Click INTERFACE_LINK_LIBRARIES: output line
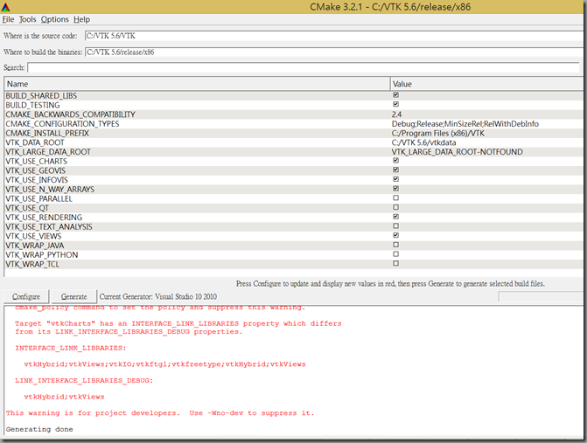 pyautogui.click(x=71, y=348)
